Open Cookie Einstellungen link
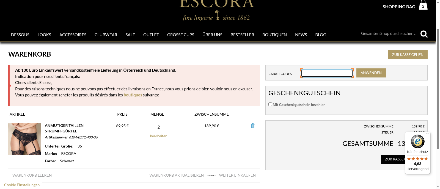This screenshot has width=440, height=189. click(x=22, y=185)
